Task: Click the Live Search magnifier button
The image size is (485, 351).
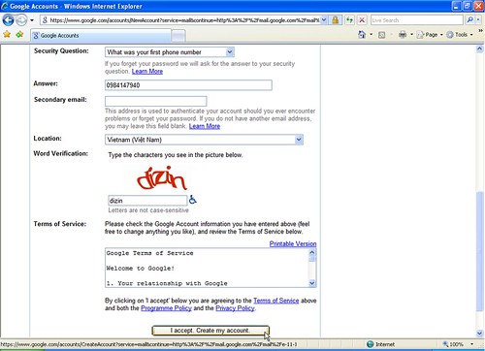Action: click(x=469, y=20)
